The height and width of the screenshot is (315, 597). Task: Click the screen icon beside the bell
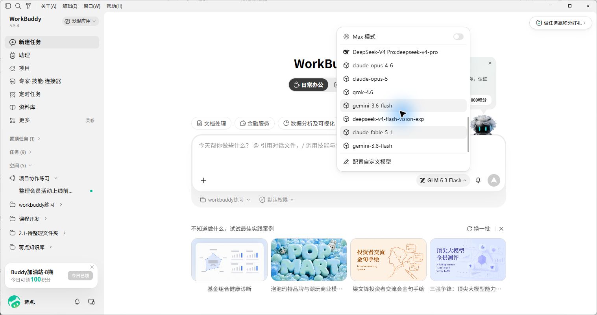click(x=91, y=302)
